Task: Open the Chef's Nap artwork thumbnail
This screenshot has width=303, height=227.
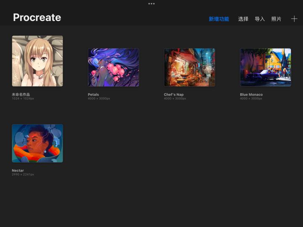Action: pos(189,67)
